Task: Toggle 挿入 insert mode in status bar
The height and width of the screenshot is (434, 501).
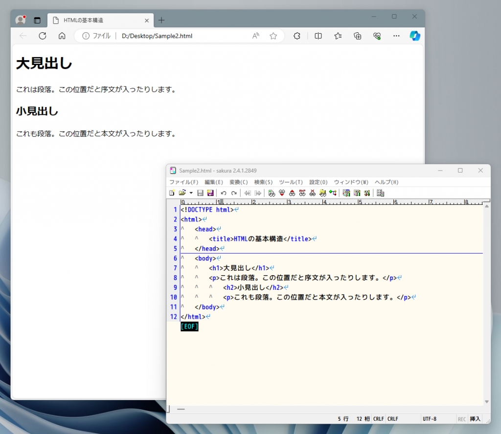Action: (x=475, y=419)
